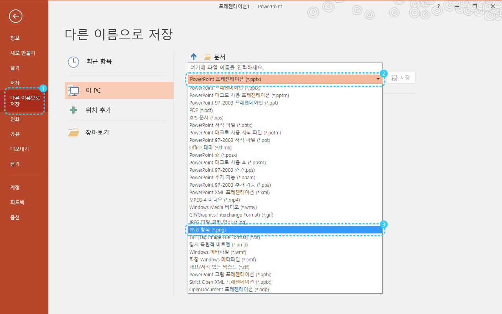This screenshot has height=314, width=502.
Task: Open the 정보 menu item
Action: point(15,38)
